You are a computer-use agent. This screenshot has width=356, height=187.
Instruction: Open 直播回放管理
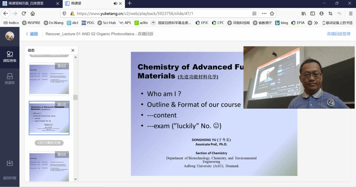(x=339, y=34)
